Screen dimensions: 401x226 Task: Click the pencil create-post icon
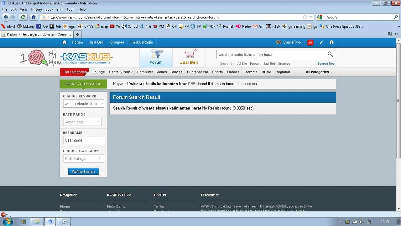click(x=321, y=42)
